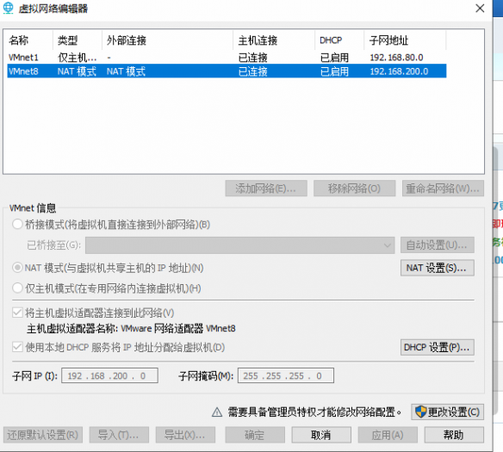503x452 pixels.
Task: Select the 仅主机模式 radio button
Action: [x=17, y=288]
